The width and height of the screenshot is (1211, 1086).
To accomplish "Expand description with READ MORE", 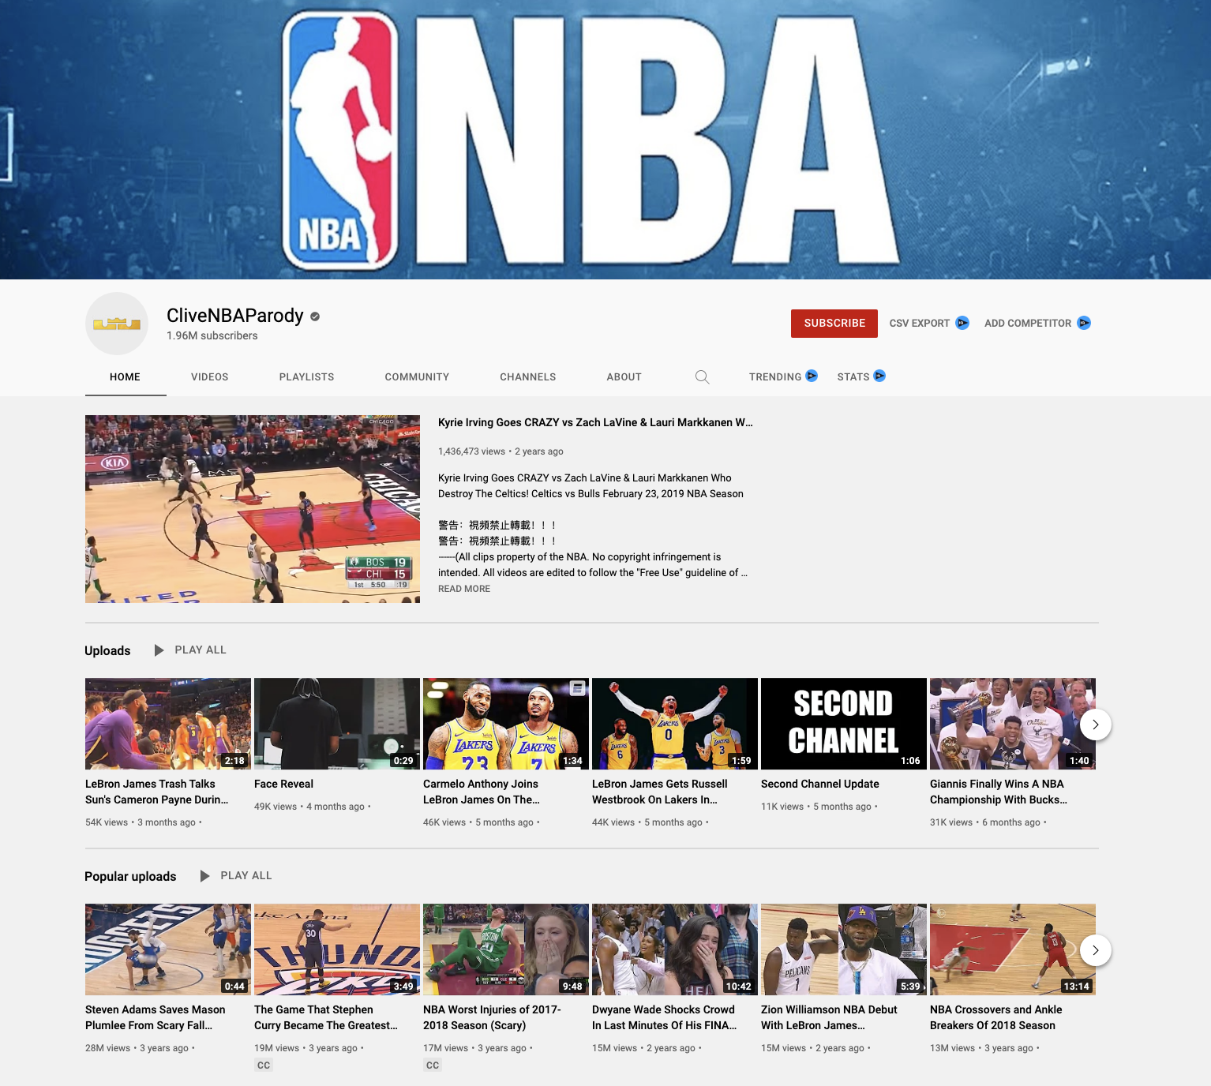I will (x=464, y=589).
